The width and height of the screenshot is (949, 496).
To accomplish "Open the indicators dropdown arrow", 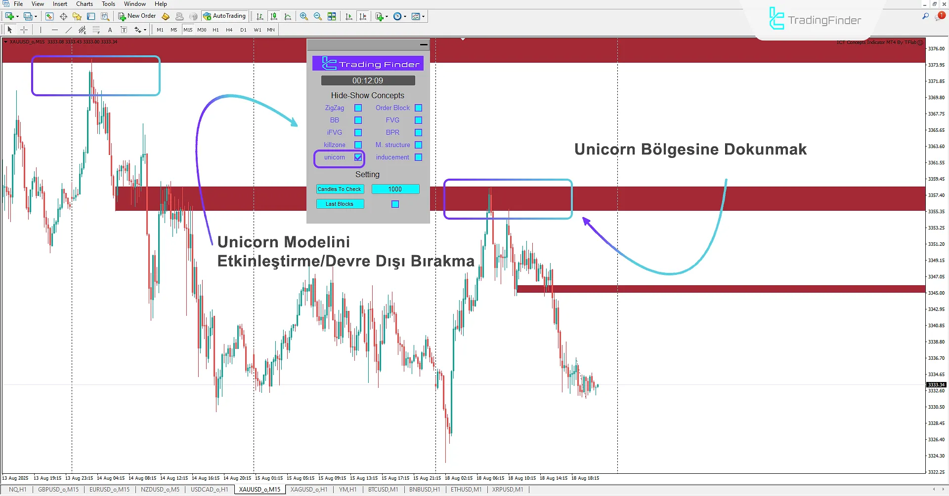I will pos(386,16).
